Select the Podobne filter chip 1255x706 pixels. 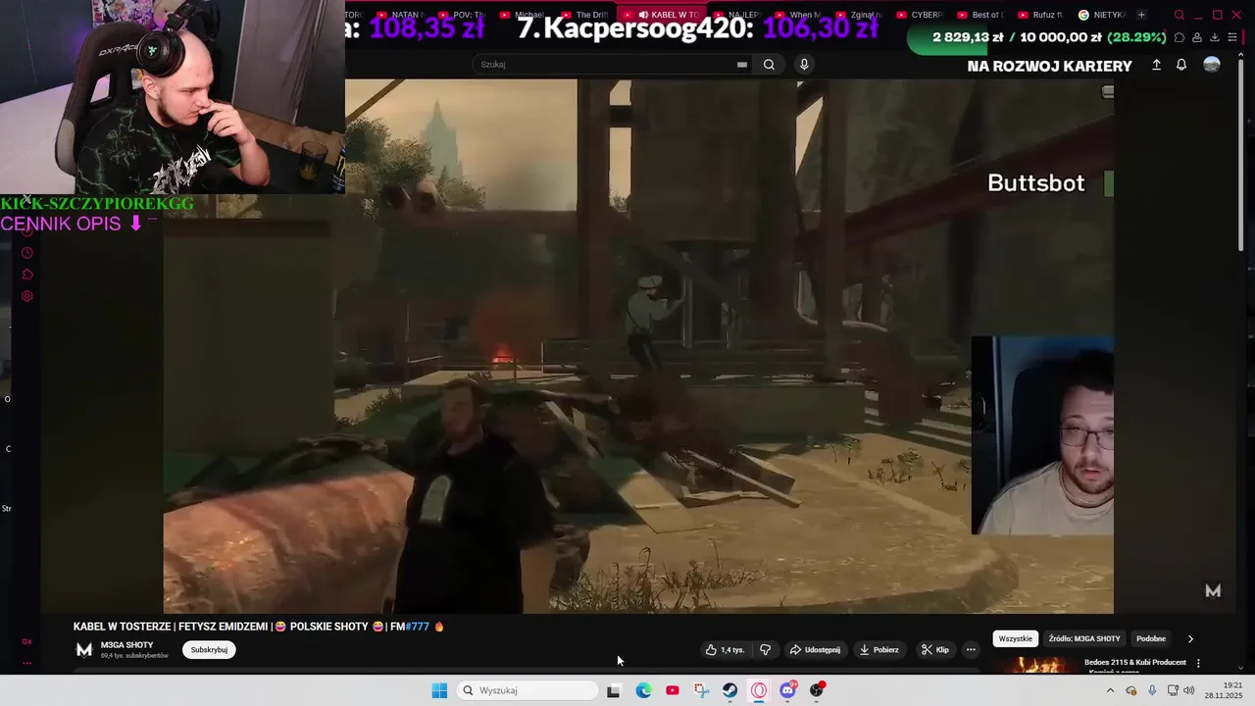[x=1151, y=638]
